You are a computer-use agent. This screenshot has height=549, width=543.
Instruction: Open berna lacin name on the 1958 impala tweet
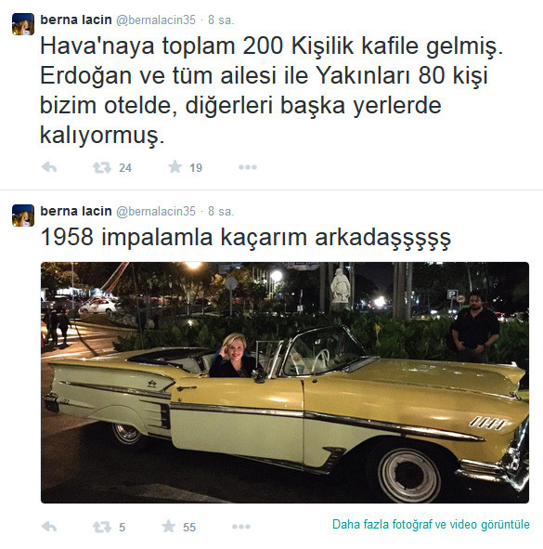(x=76, y=211)
